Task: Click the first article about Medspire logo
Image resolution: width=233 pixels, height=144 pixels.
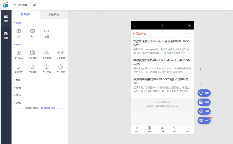Action: (x=162, y=43)
